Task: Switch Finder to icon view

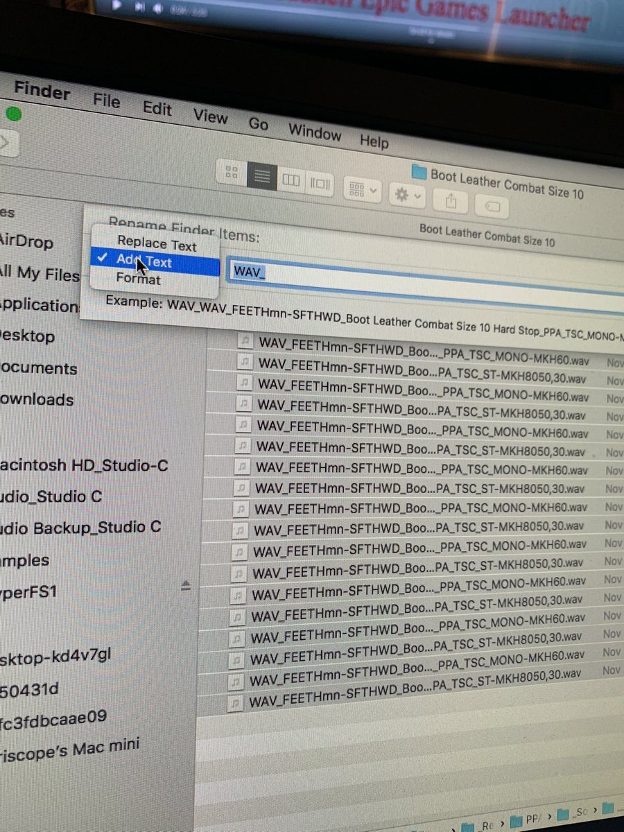Action: (232, 173)
